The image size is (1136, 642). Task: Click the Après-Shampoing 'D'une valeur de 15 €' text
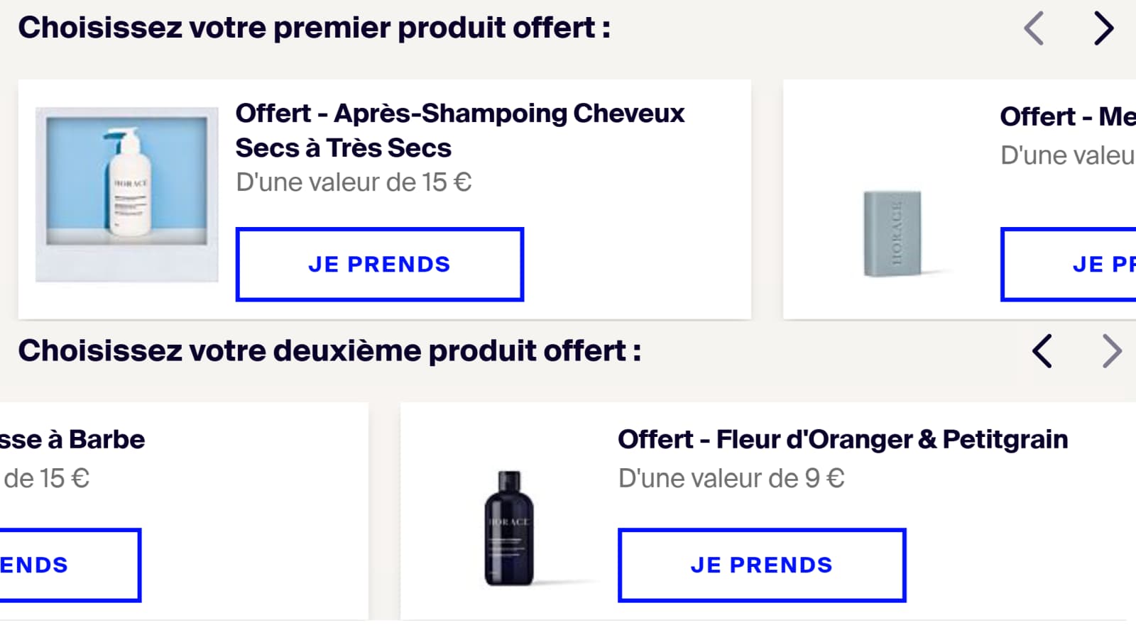pyautogui.click(x=354, y=183)
